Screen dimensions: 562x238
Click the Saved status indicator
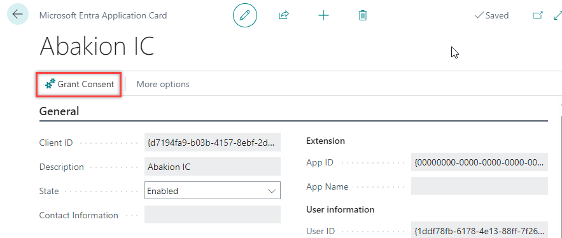pos(491,15)
